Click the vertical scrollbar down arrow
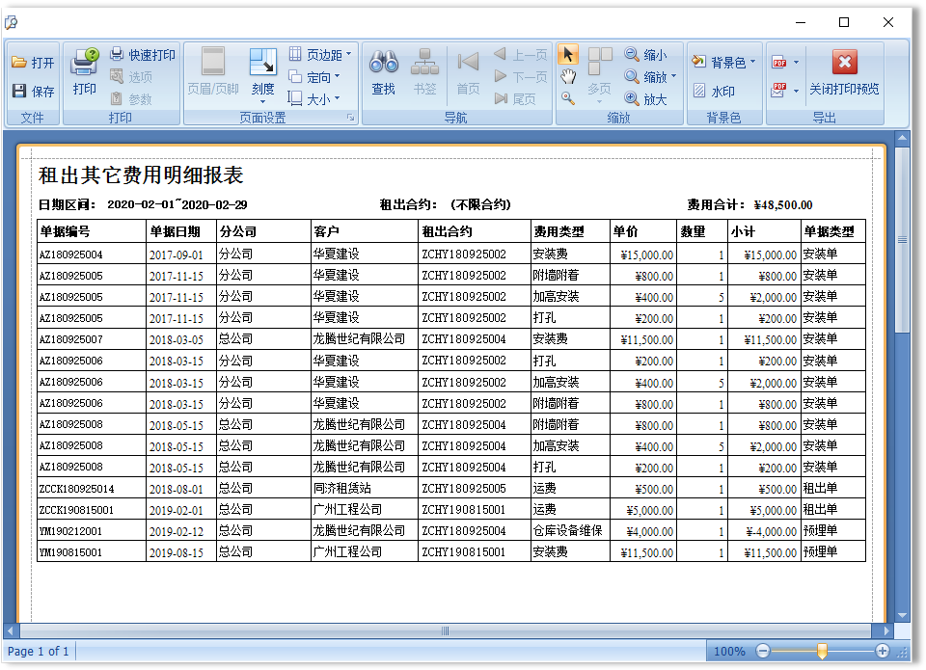This screenshot has height=670, width=926. 903,615
